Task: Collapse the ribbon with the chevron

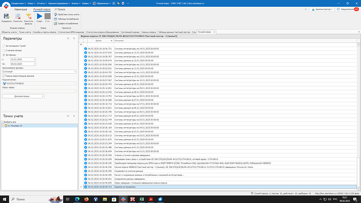Action: 306,9
